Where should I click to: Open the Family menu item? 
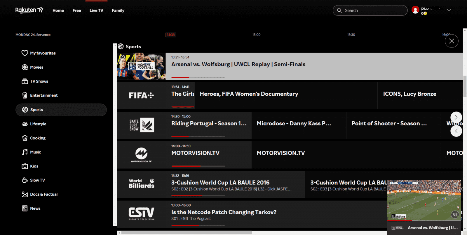click(x=118, y=10)
